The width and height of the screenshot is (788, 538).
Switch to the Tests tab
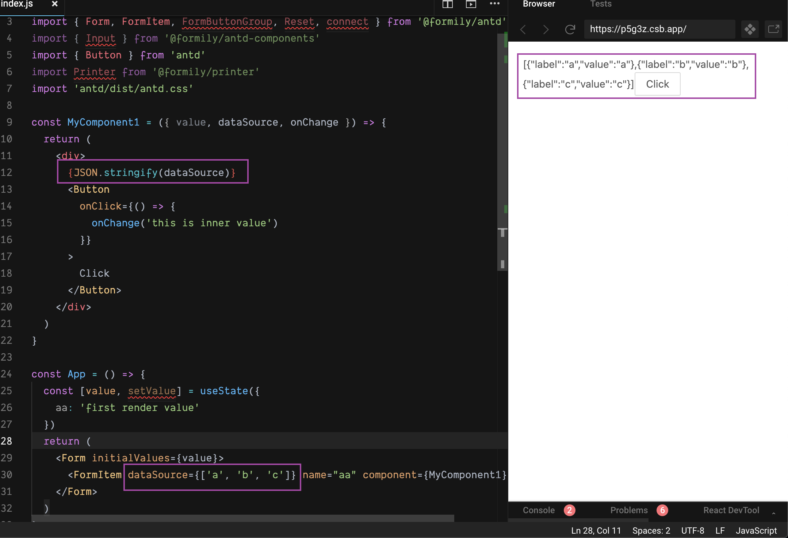pos(601,4)
